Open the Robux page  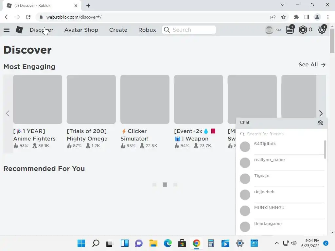point(147,30)
